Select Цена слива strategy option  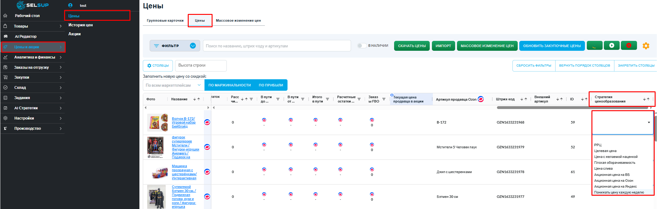[603, 169]
